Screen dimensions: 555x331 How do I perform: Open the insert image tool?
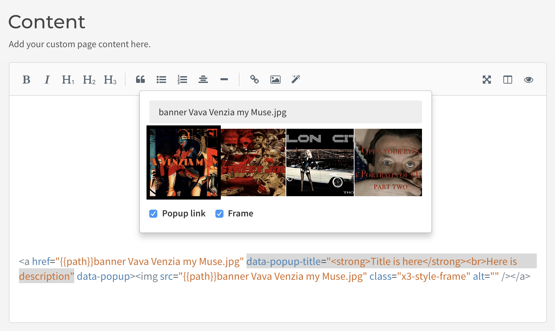coord(275,80)
